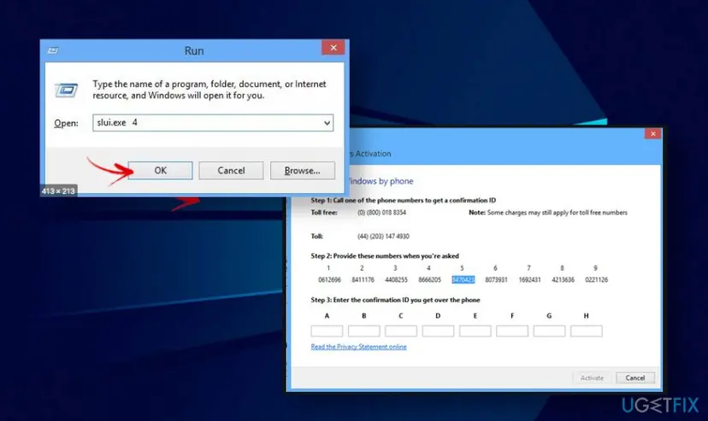Click Cancel in the Activation window
708x421 pixels.
(634, 377)
